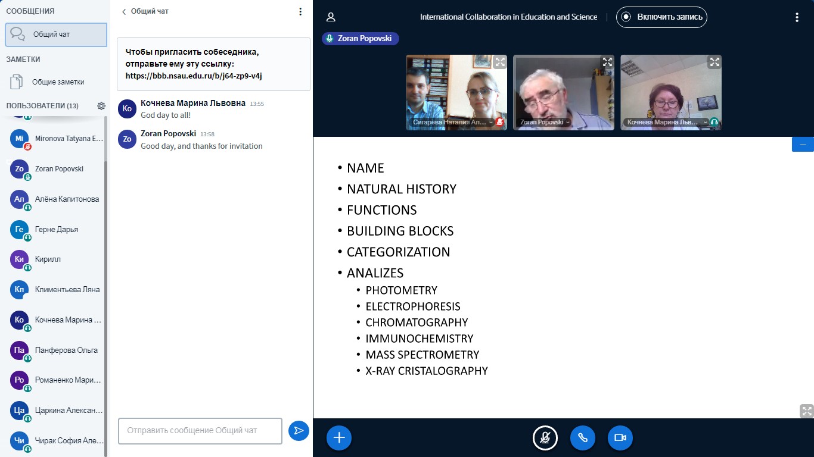Expand Zoran Popovski's webcam to fullscreen
Screen dimensions: 814x457
click(607, 62)
